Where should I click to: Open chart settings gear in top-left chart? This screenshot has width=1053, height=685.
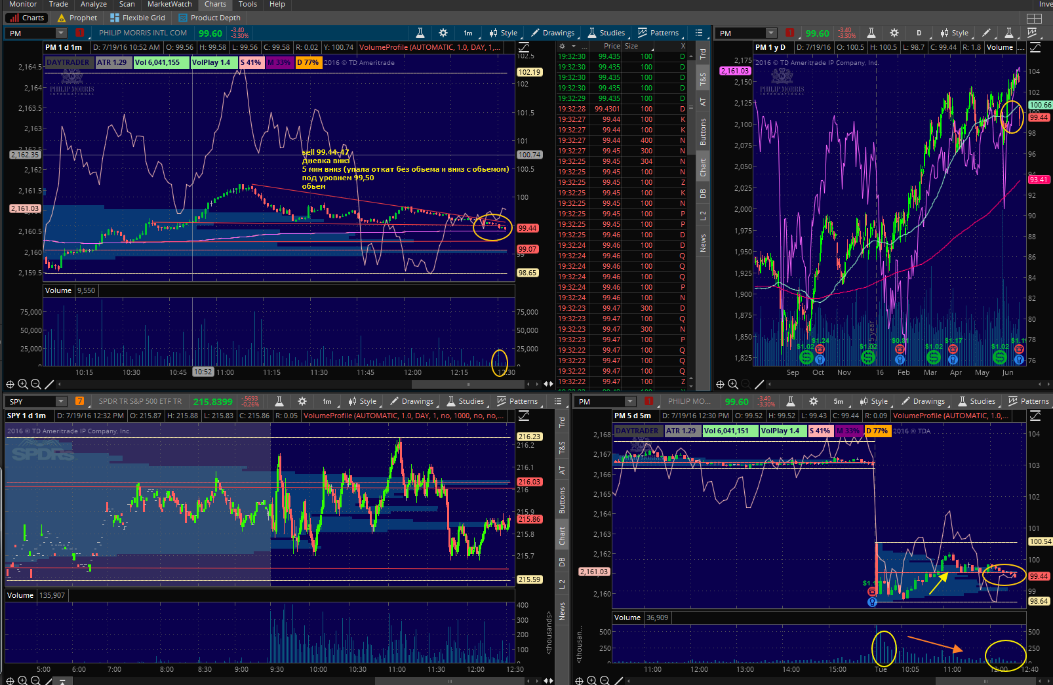point(443,33)
